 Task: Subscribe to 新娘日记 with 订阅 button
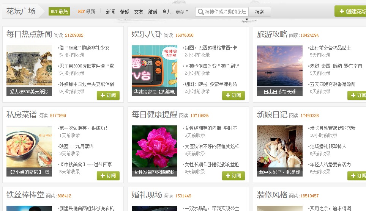click(x=357, y=176)
